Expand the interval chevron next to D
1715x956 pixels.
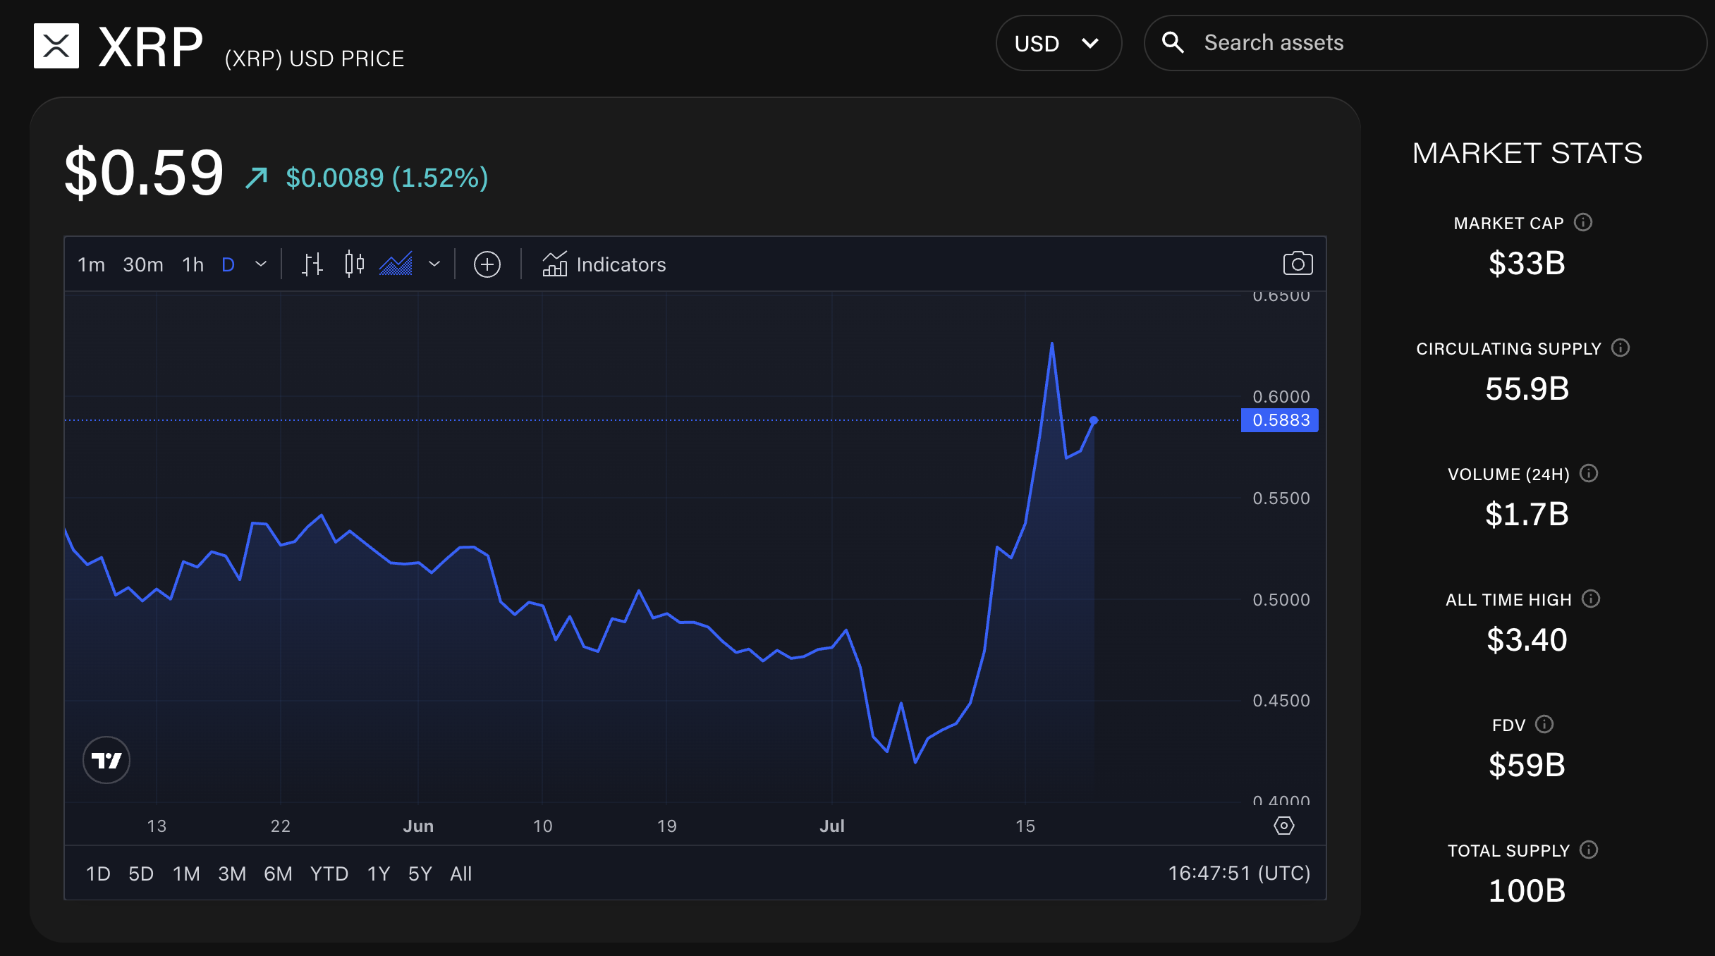[x=261, y=264]
